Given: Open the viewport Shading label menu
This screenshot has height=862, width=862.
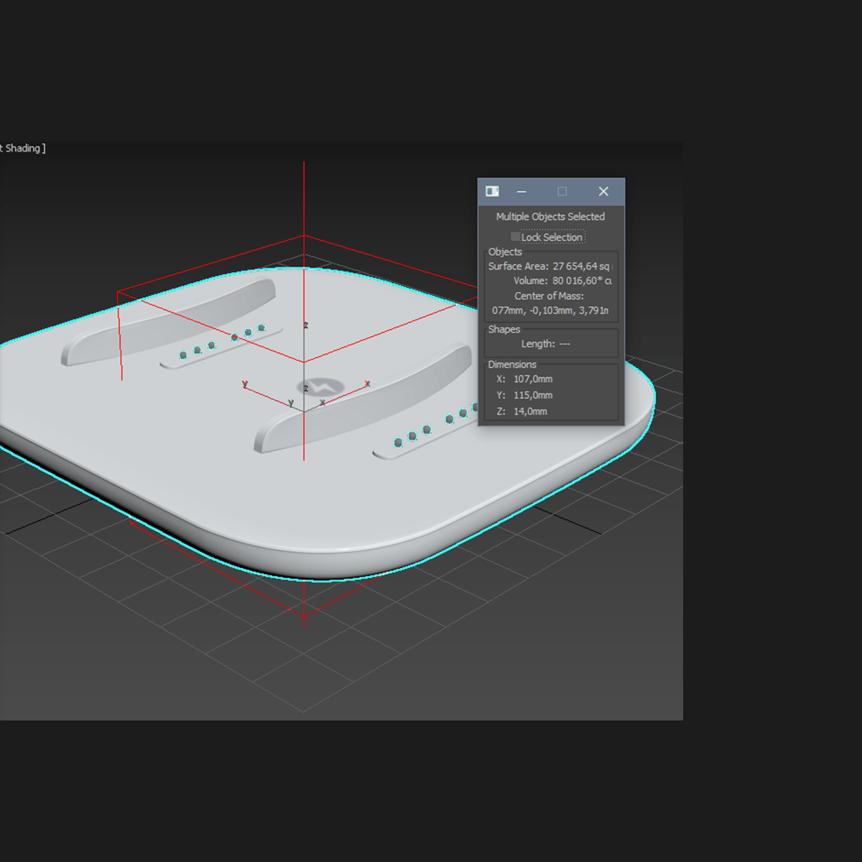Looking at the screenshot, I should (23, 148).
